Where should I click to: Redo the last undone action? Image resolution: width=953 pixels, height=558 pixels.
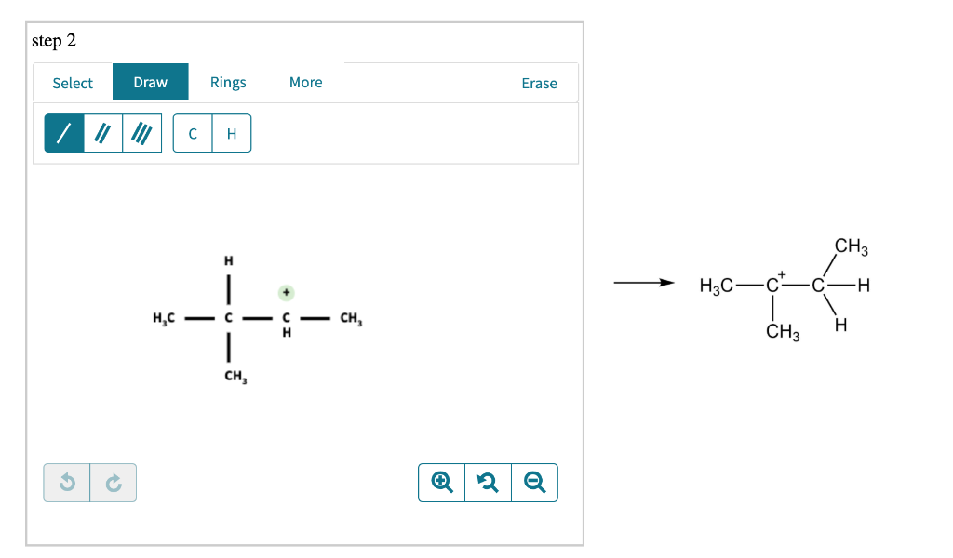pyautogui.click(x=113, y=482)
